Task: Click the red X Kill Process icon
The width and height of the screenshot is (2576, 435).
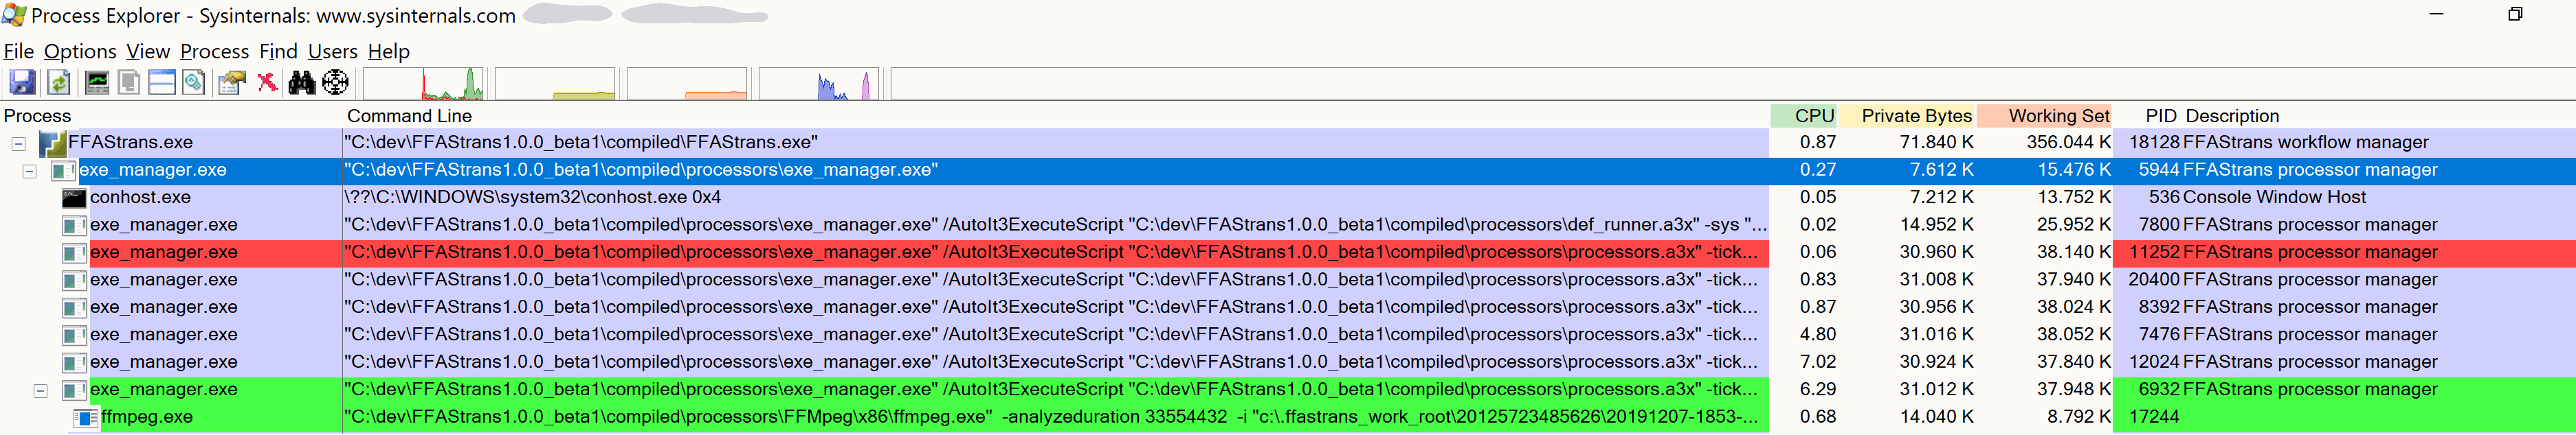Action: coord(267,83)
